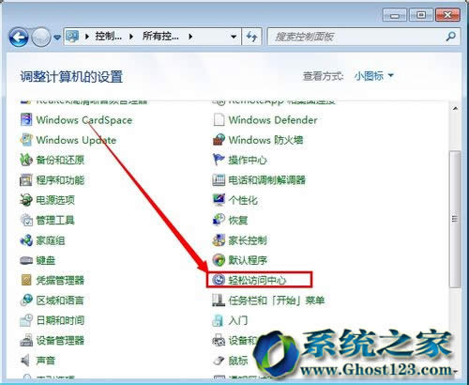Image resolution: width=469 pixels, height=385 pixels.
Task: Open the 轻松访问中心 link
Action: [x=257, y=280]
